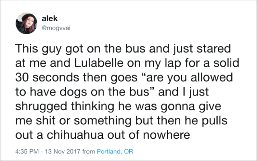257x161 pixels.
Task: Click the 13 Nov 2017 date
Action: (x=63, y=151)
